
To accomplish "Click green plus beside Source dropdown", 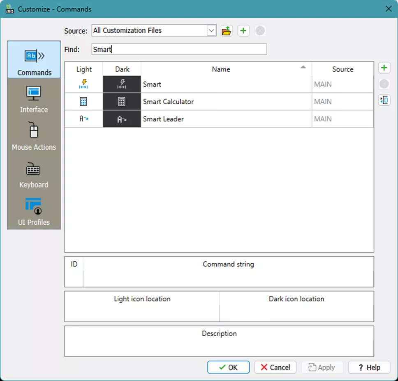I will click(243, 31).
